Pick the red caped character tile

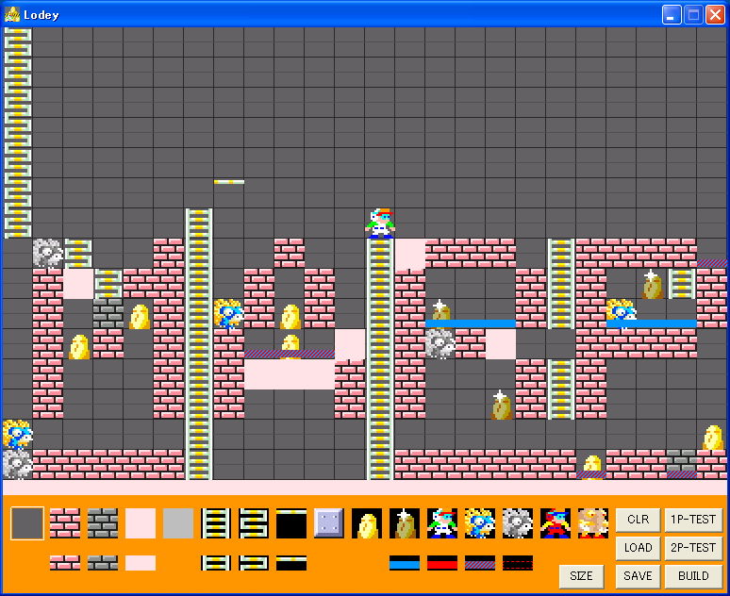(556, 523)
